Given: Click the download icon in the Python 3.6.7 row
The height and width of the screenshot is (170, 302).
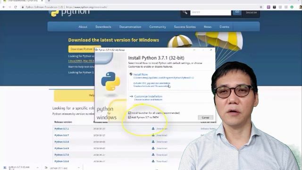Looking at the screenshot, I should point(153,135).
